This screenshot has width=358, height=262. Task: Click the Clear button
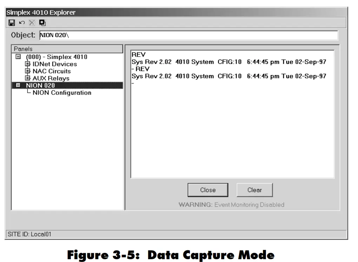[x=254, y=190]
